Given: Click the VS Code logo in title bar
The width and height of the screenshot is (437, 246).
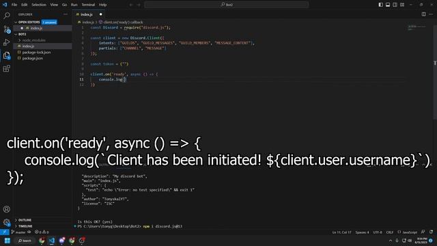Looking at the screenshot, I should click(5, 5).
